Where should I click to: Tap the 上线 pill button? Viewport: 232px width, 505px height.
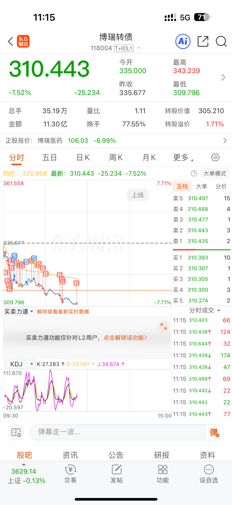(138, 195)
